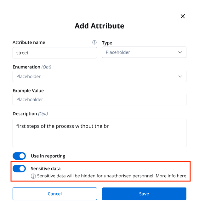Focus the Attribute name field containing street
This screenshot has width=199, height=213.
click(x=55, y=53)
